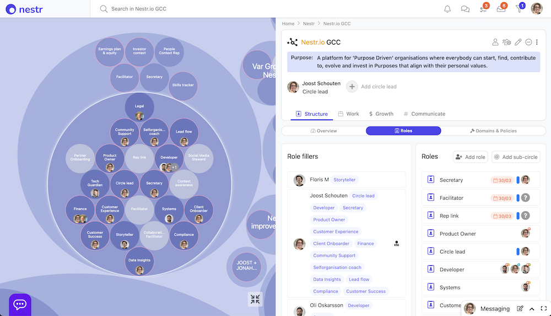Click the plus icon to add circle lead
The width and height of the screenshot is (551, 316).
coord(352,87)
